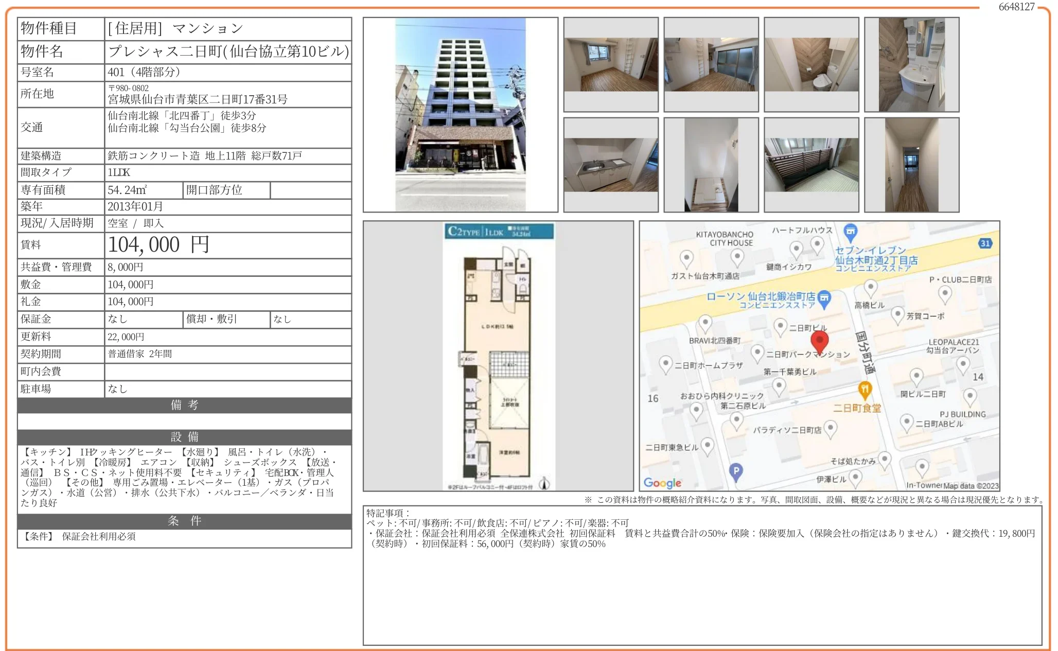1058x651 pixels.
Task: Open the kitchen sink photo thumbnail
Action: pyautogui.click(x=611, y=165)
